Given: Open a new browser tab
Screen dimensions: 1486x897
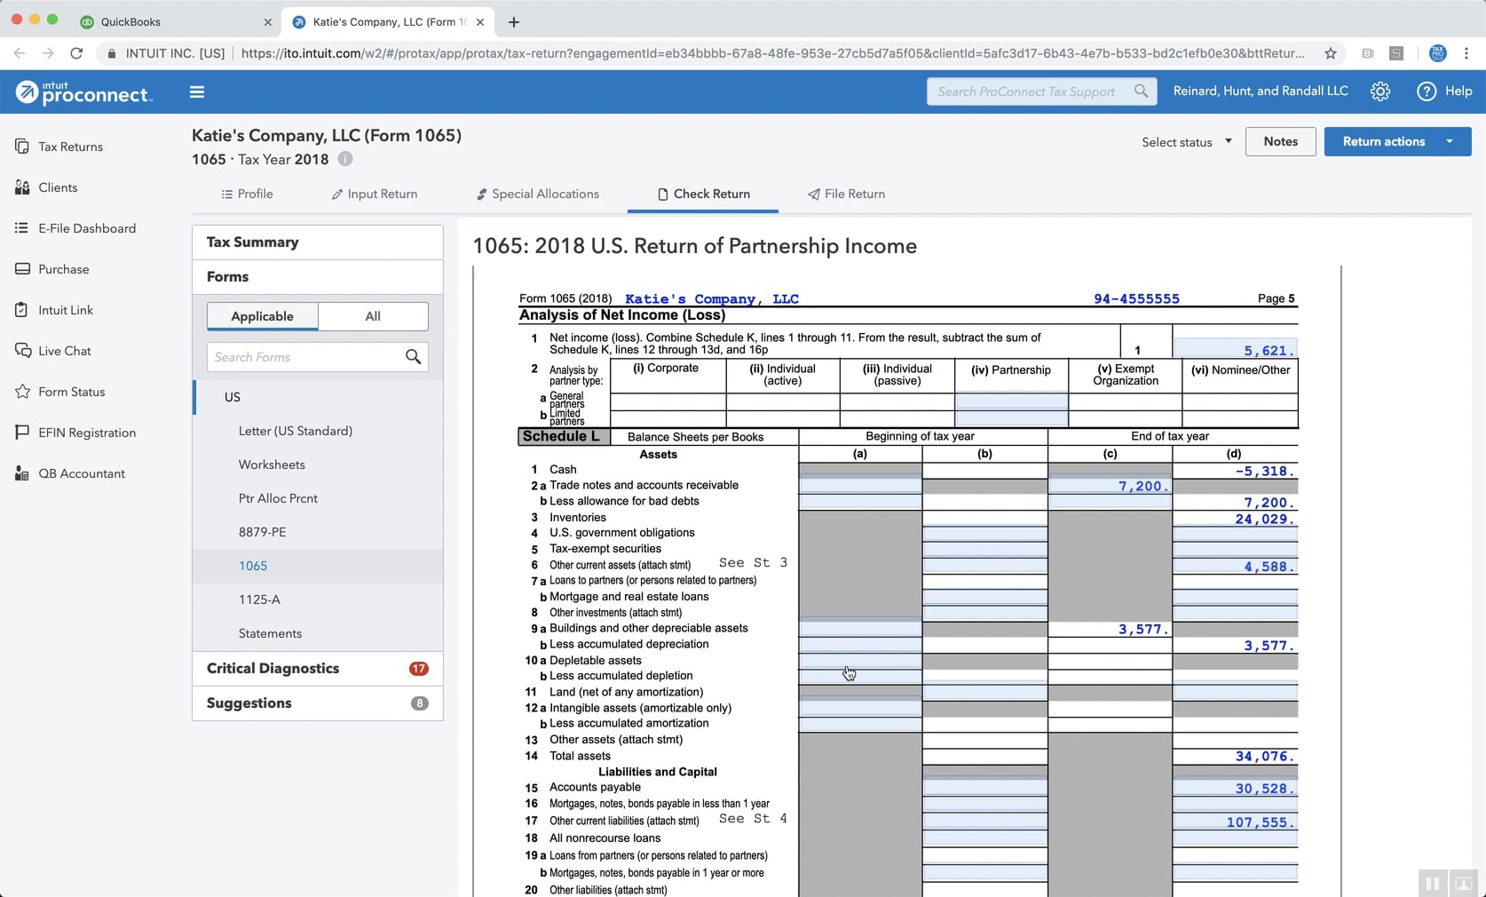Looking at the screenshot, I should click(x=514, y=21).
